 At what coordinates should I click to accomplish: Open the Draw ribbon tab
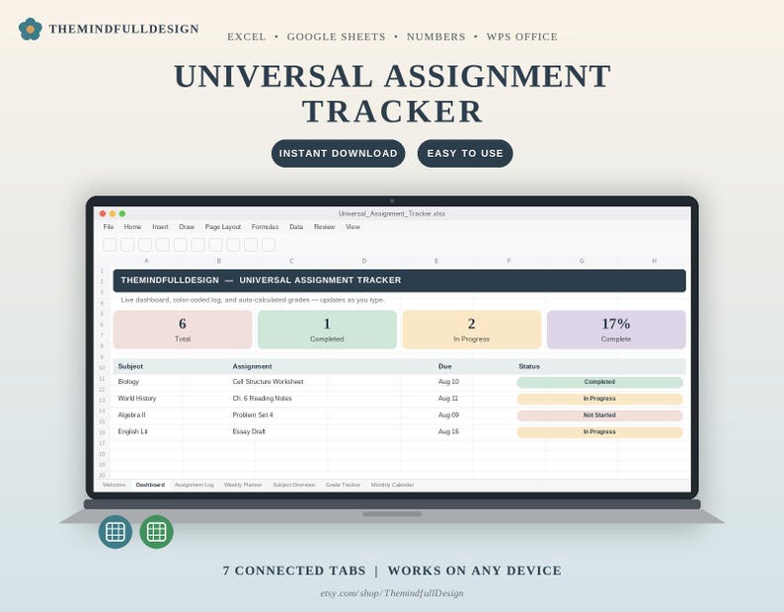click(187, 227)
